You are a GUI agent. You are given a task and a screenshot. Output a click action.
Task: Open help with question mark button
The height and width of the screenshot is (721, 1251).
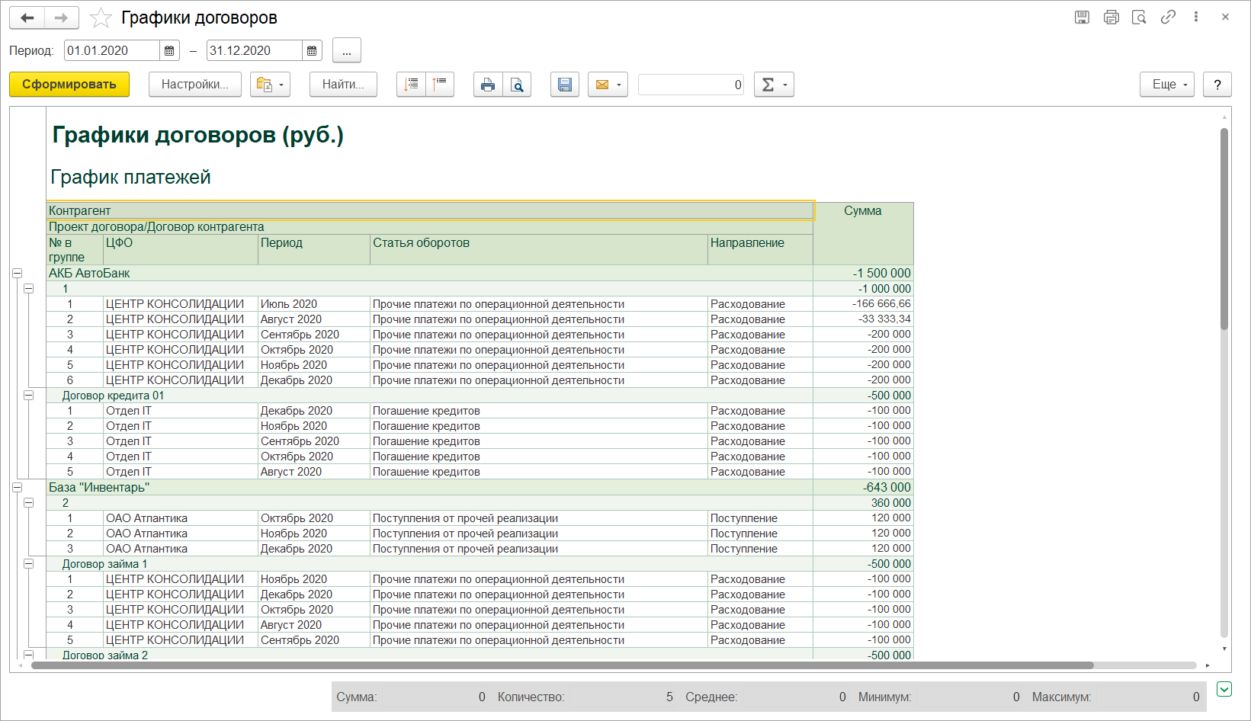1217,85
